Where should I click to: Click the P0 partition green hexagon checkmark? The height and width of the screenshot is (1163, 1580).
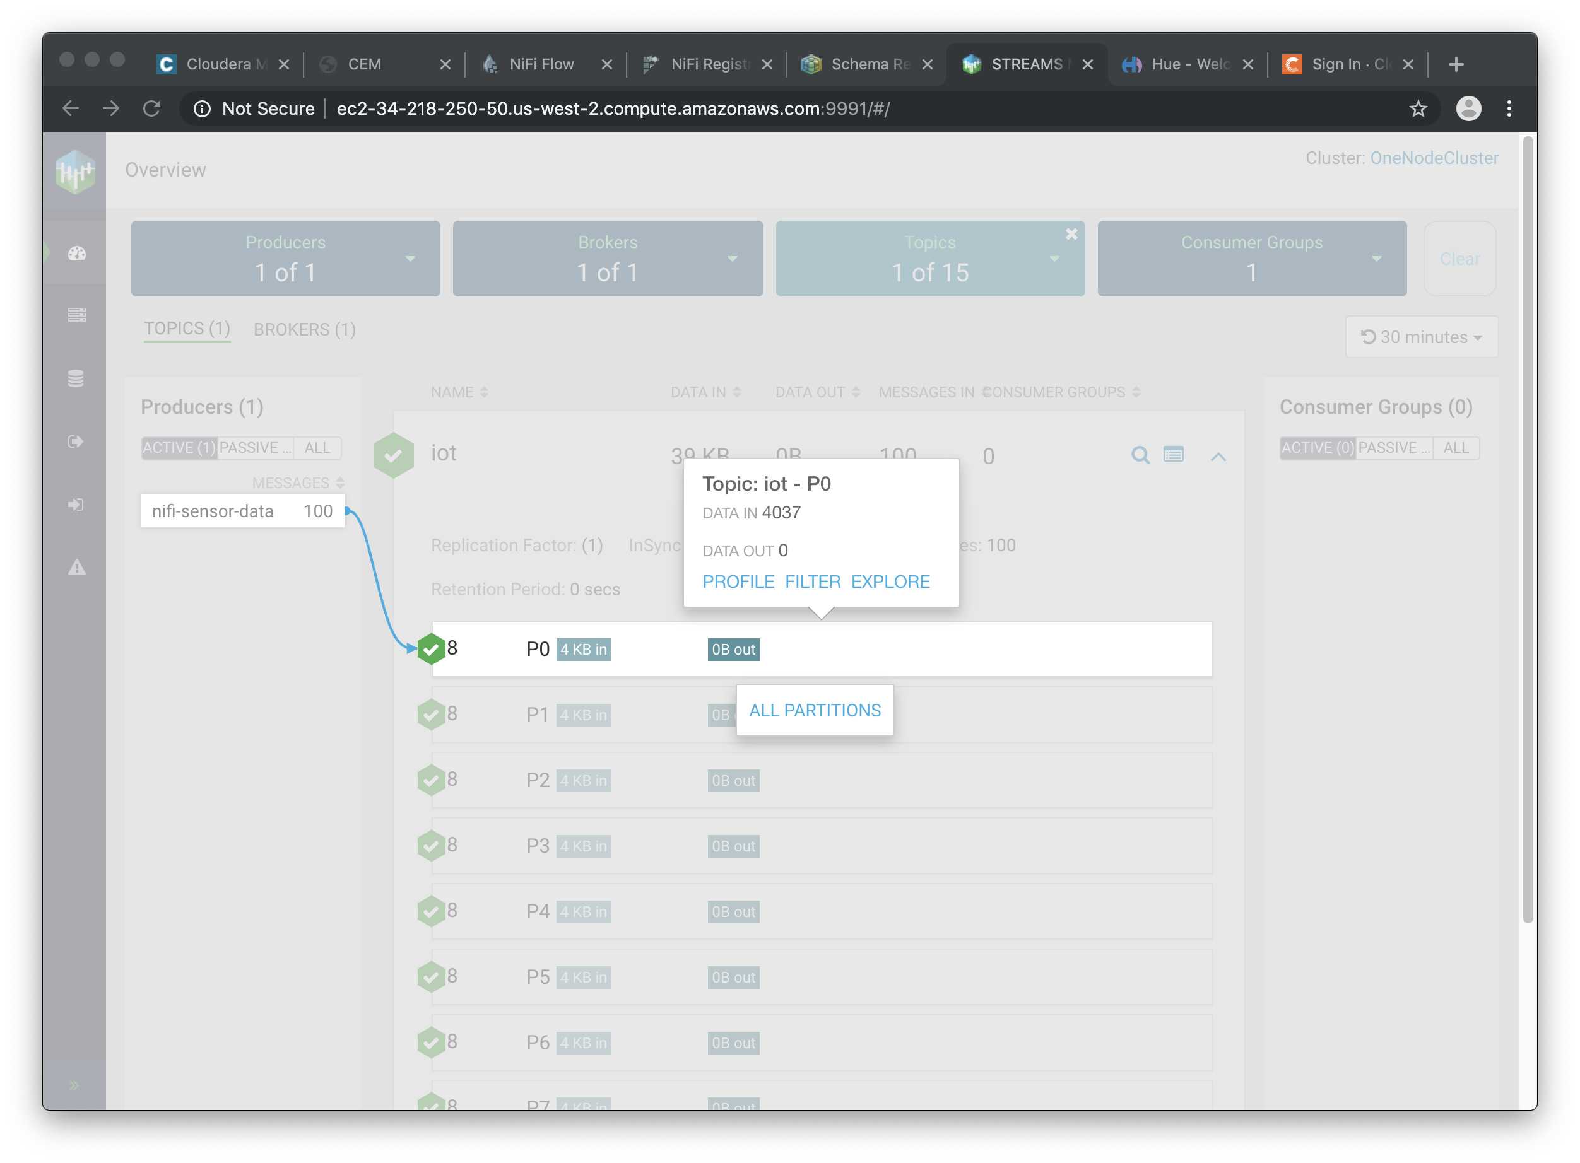click(430, 649)
